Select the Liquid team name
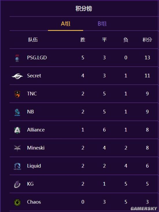This screenshot has width=159, height=212. point(34,166)
